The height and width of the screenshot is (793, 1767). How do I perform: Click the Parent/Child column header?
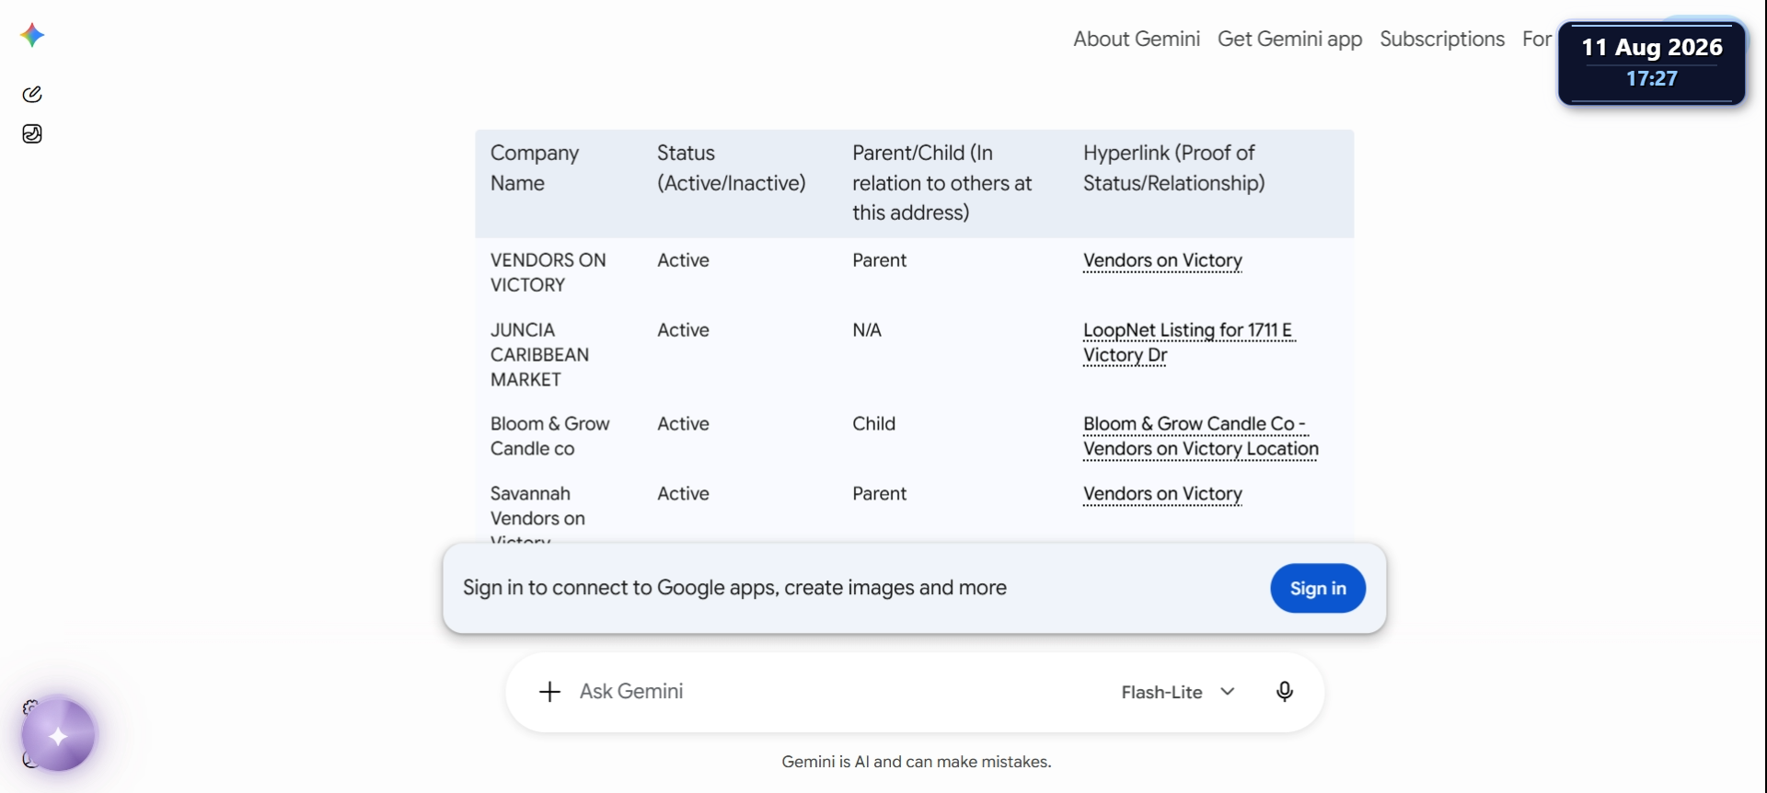(x=941, y=182)
